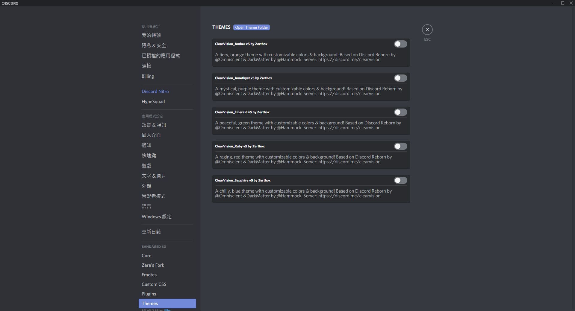Click the fiery orange theme description
575x311 pixels.
305,57
